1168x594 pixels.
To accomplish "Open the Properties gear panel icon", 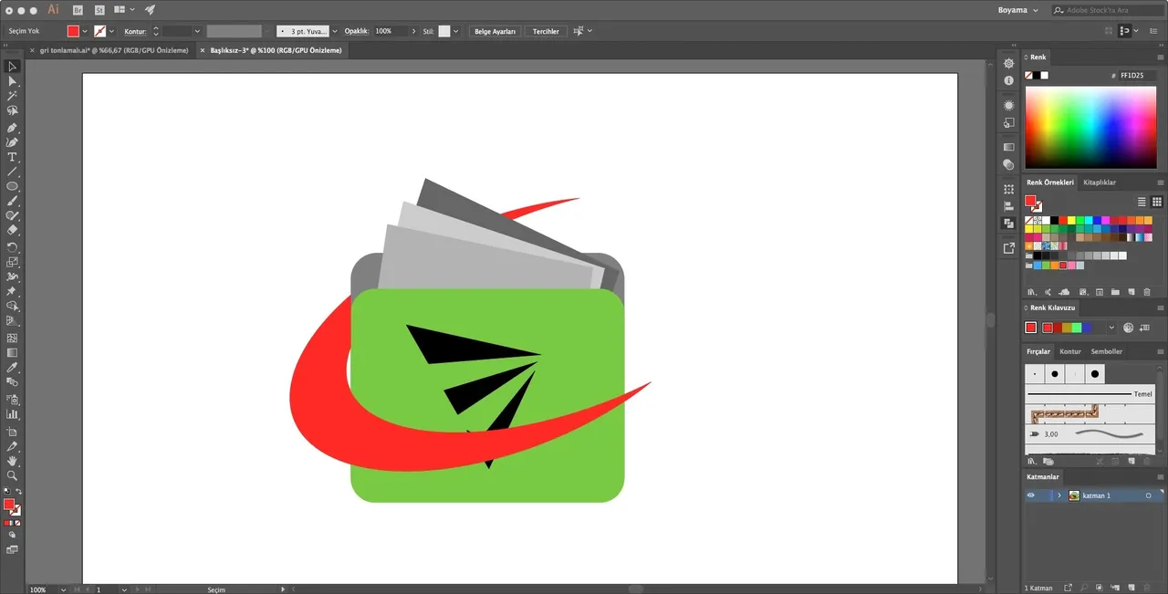I will pyautogui.click(x=1008, y=63).
